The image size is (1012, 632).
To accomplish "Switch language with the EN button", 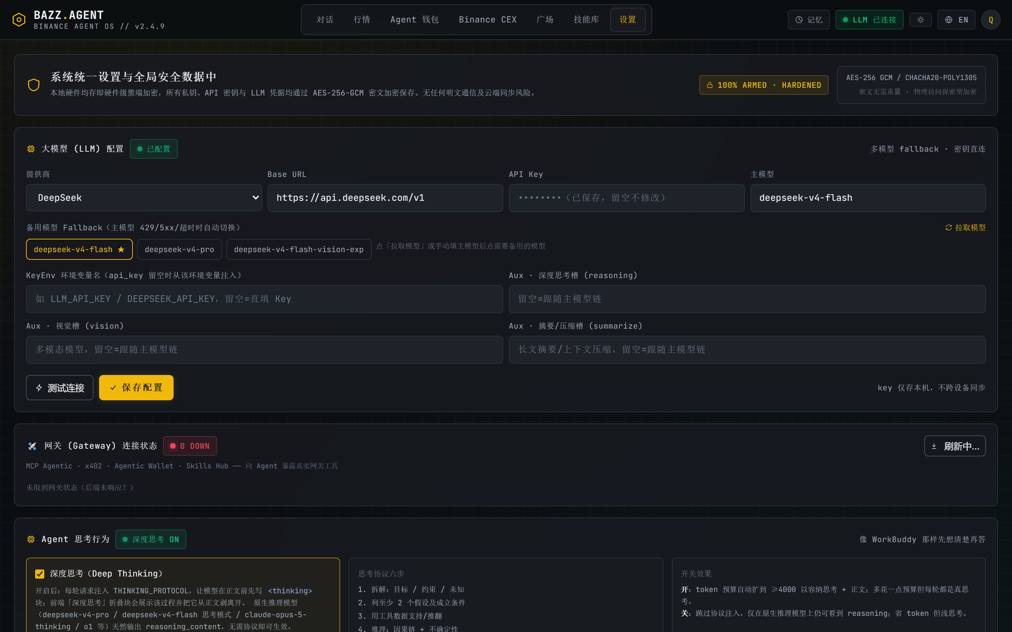I will tap(956, 20).
